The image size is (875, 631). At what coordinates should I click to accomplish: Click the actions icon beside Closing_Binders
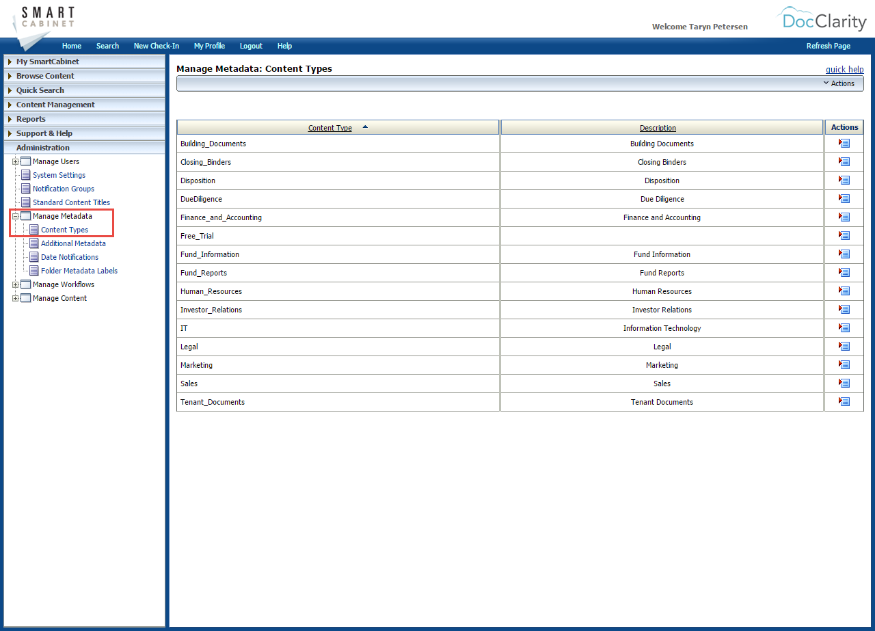tap(844, 161)
